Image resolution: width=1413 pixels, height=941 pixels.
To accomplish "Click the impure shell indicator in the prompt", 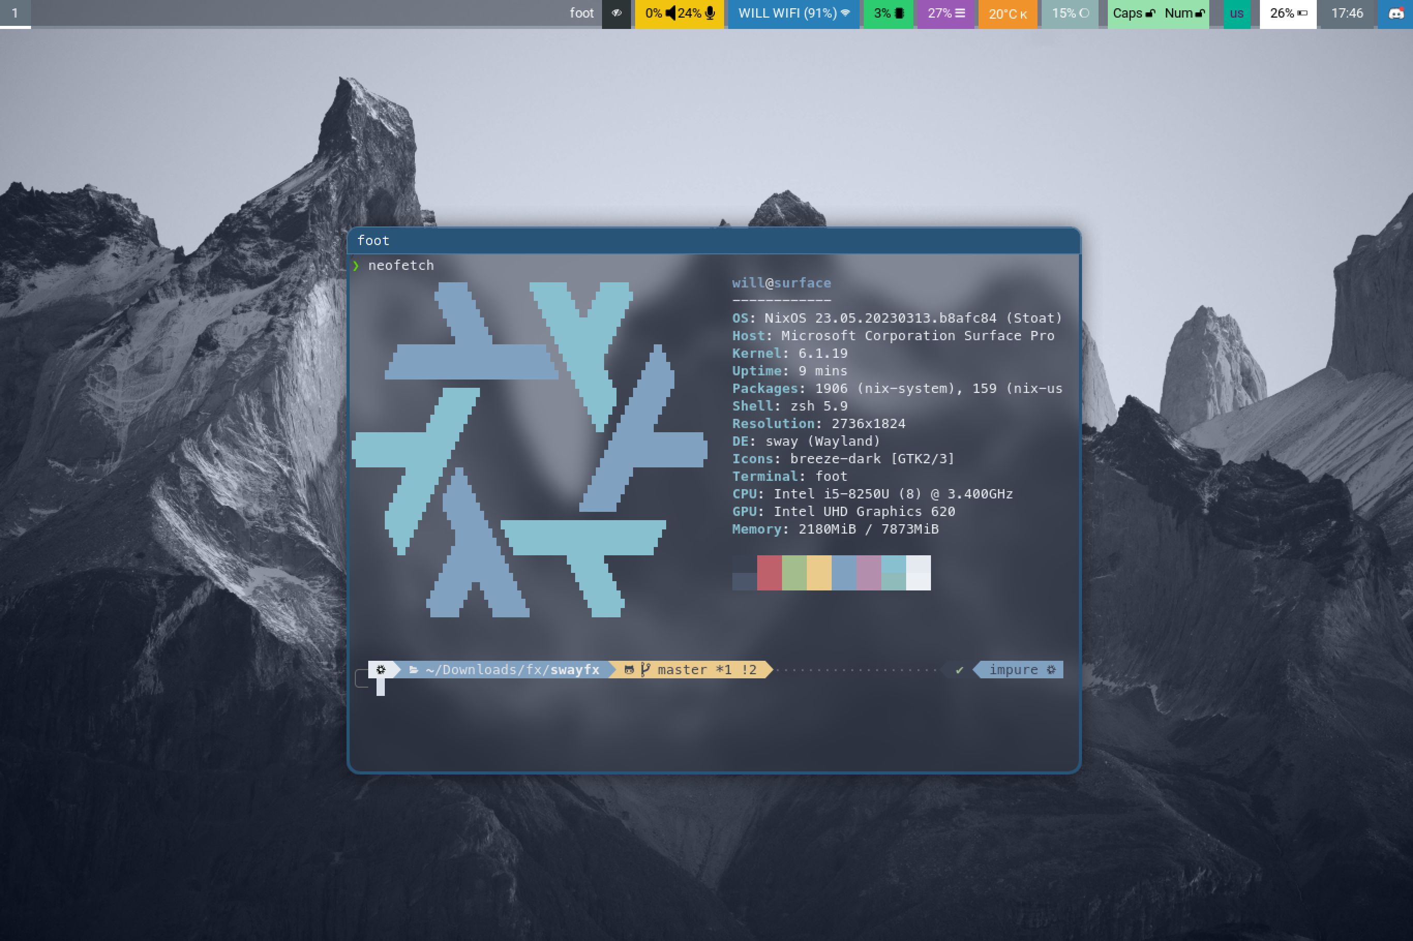I will (x=1014, y=670).
